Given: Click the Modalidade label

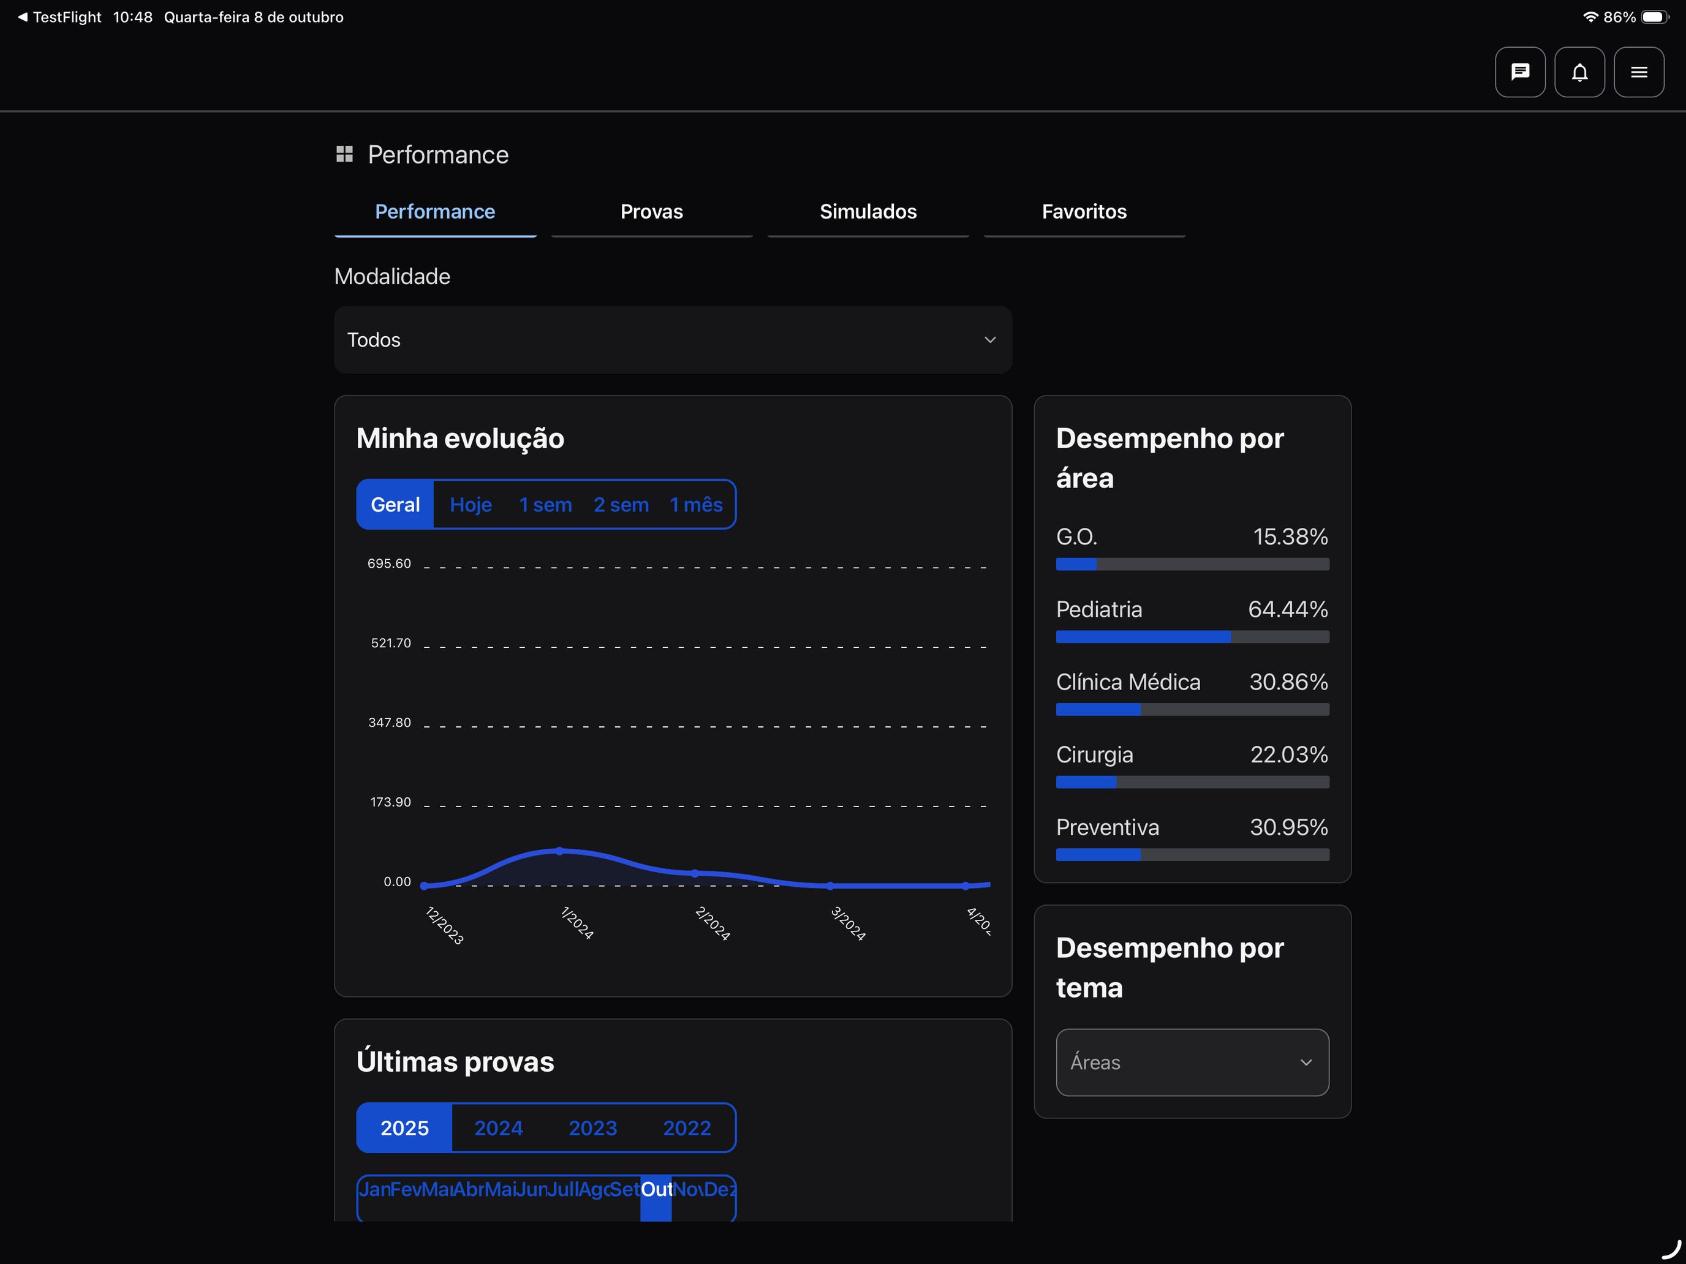Looking at the screenshot, I should click(393, 277).
